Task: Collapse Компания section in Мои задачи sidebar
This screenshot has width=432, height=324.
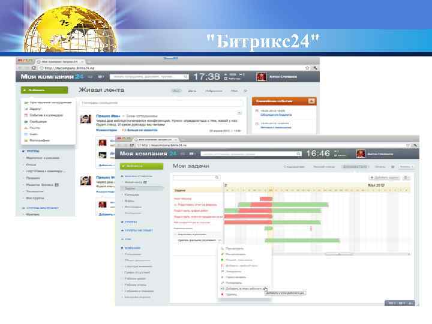Action: pos(122,248)
